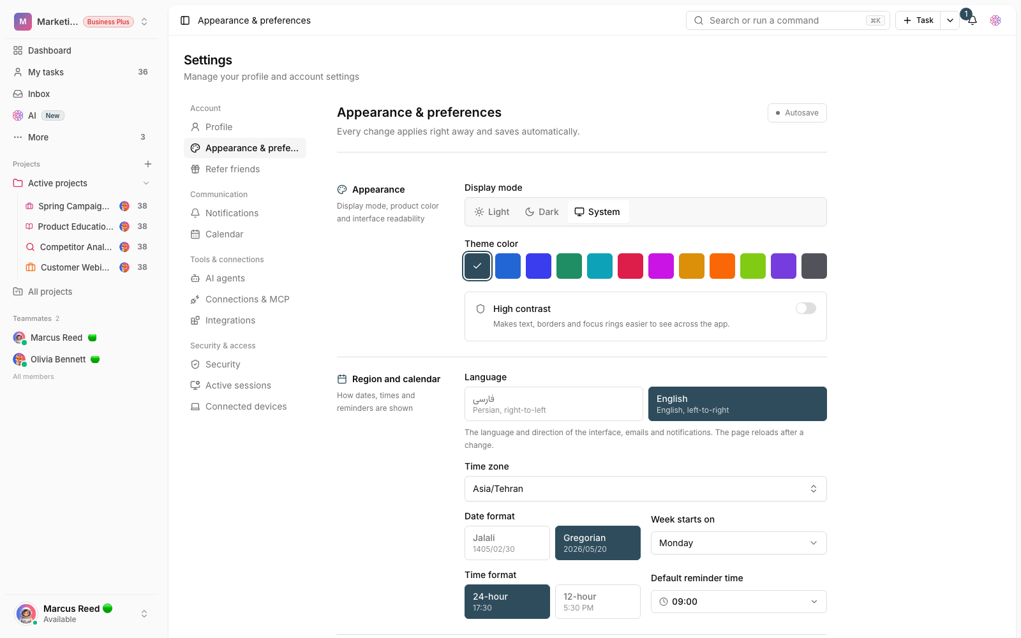Screen dimensions: 1021x638
Task: Enable the High contrast switch
Action: [x=806, y=309]
